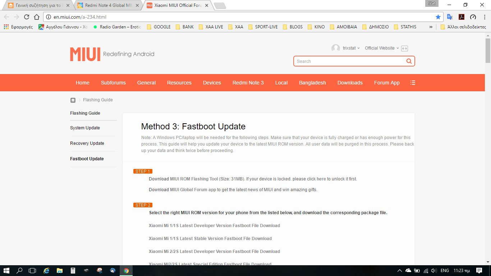Open Forum App in the navbar
Image resolution: width=491 pixels, height=276 pixels.
(x=387, y=83)
